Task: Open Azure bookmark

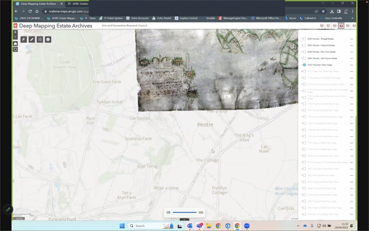Action: click(x=290, y=18)
